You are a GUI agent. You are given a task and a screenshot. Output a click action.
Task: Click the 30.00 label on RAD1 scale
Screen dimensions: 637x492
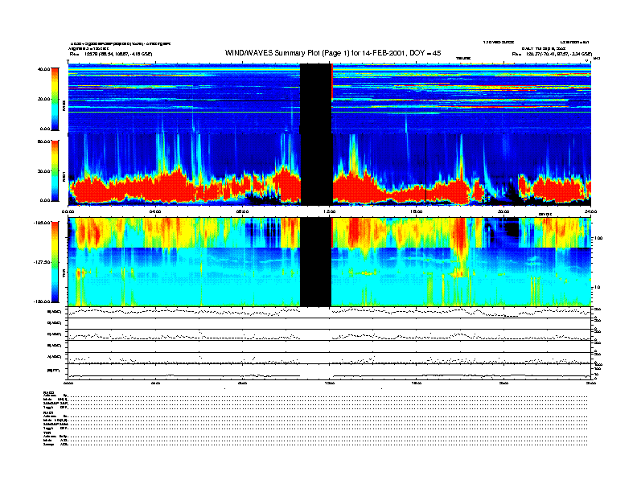point(43,171)
